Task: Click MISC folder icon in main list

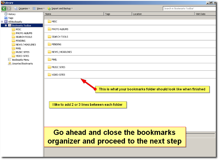Action: (x=49, y=21)
